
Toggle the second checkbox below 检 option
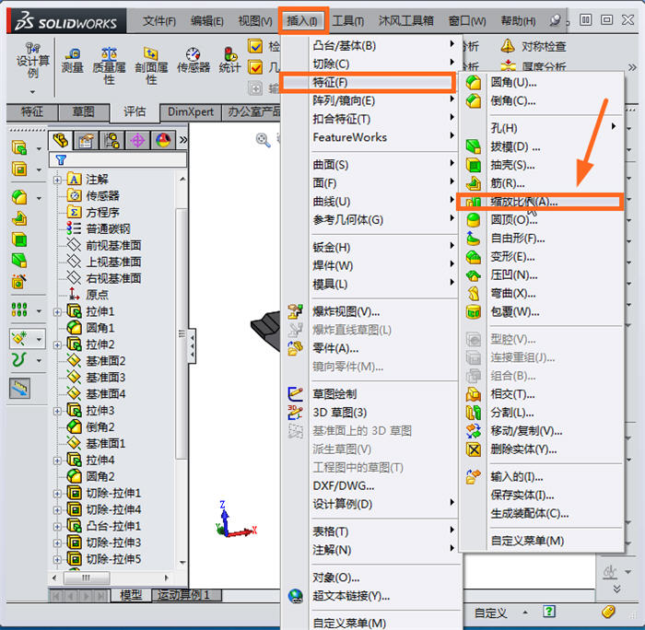[256, 67]
